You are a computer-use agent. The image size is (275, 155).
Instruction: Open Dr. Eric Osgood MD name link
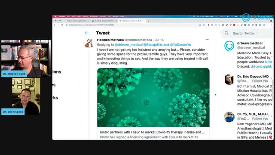(x=253, y=77)
